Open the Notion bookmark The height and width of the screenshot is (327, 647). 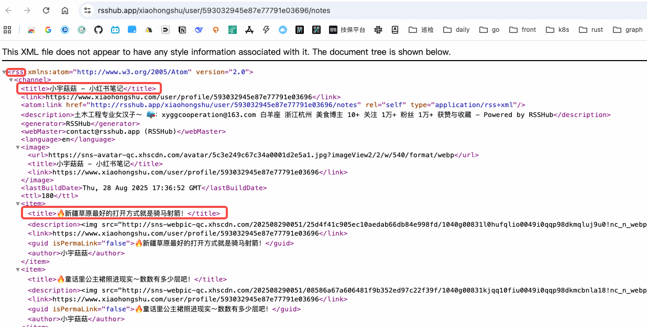point(182,30)
